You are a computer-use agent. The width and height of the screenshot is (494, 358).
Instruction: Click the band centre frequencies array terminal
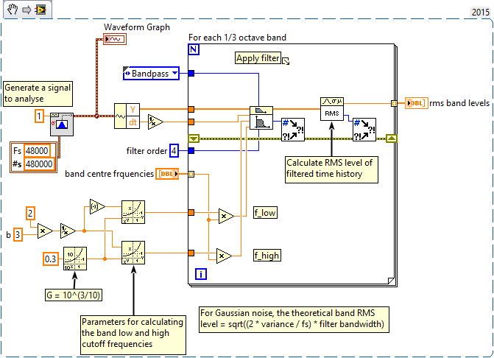(x=167, y=174)
